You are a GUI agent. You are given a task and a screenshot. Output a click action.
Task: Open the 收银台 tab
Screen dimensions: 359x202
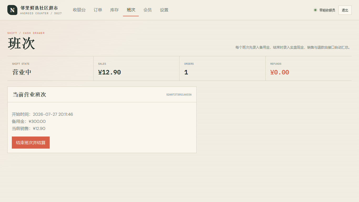pyautogui.click(x=79, y=10)
